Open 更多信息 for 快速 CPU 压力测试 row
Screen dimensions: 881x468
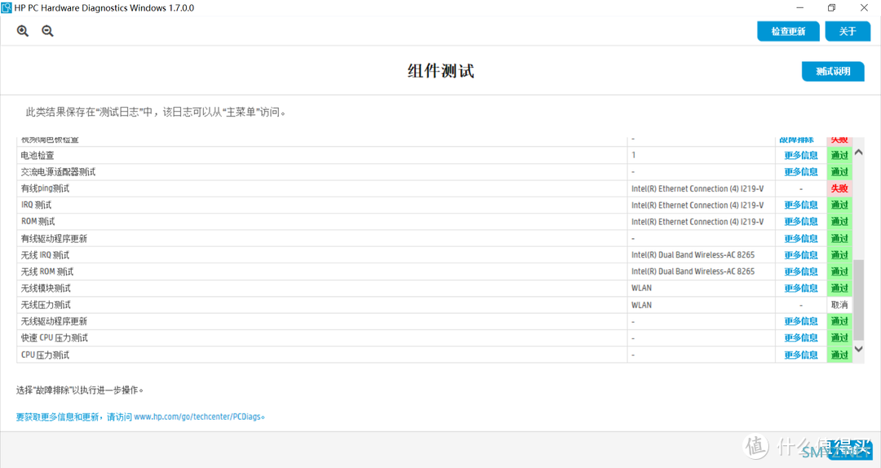pos(801,338)
